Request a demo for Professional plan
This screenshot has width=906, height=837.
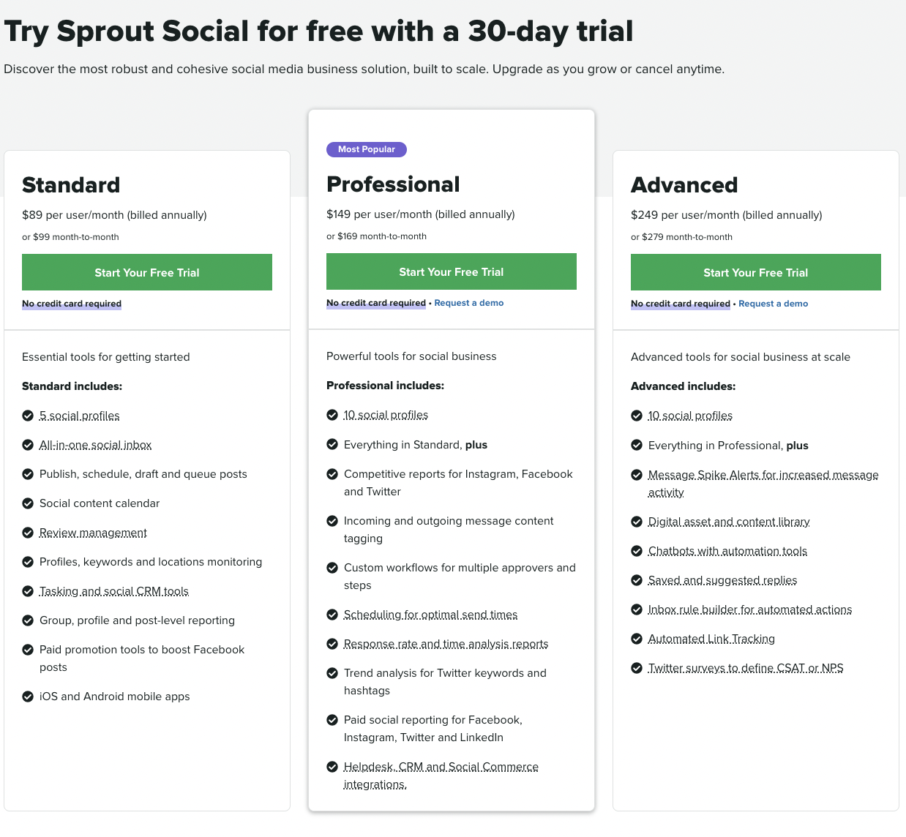[469, 303]
